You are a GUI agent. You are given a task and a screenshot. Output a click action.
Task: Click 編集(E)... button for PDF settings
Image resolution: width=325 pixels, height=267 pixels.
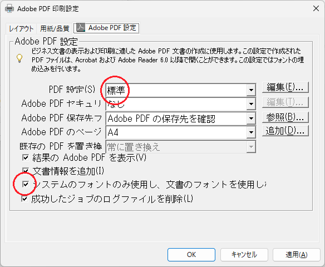pos(285,87)
